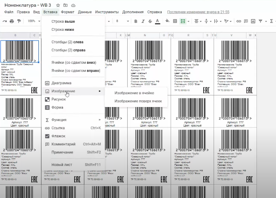
Task: Toggle italic formatting
Action: 143,21
